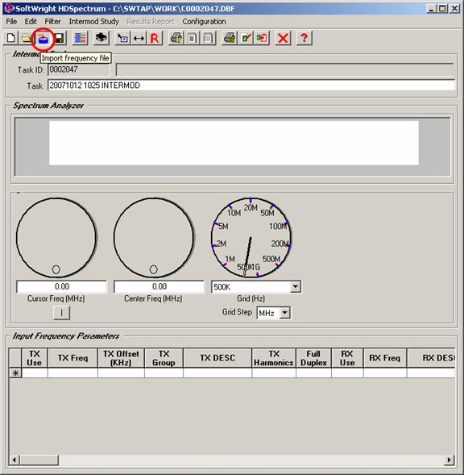Click the TX Group column header
The height and width of the screenshot is (475, 464).
point(164,358)
